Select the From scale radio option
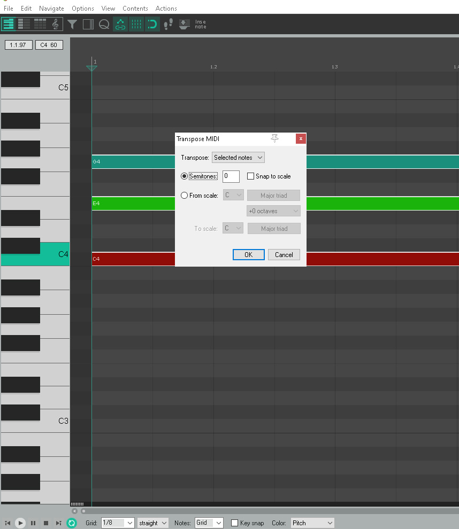The width and height of the screenshot is (459, 529). [184, 196]
